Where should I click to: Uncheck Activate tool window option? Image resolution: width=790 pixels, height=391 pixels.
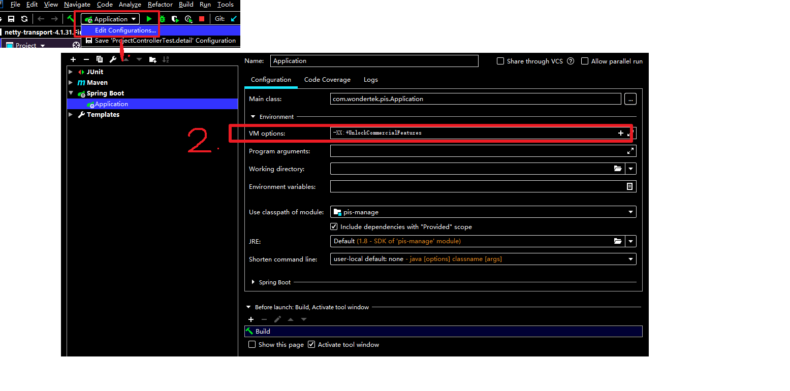(311, 344)
